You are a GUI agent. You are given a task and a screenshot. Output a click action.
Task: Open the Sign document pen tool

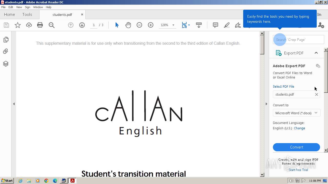click(238, 25)
